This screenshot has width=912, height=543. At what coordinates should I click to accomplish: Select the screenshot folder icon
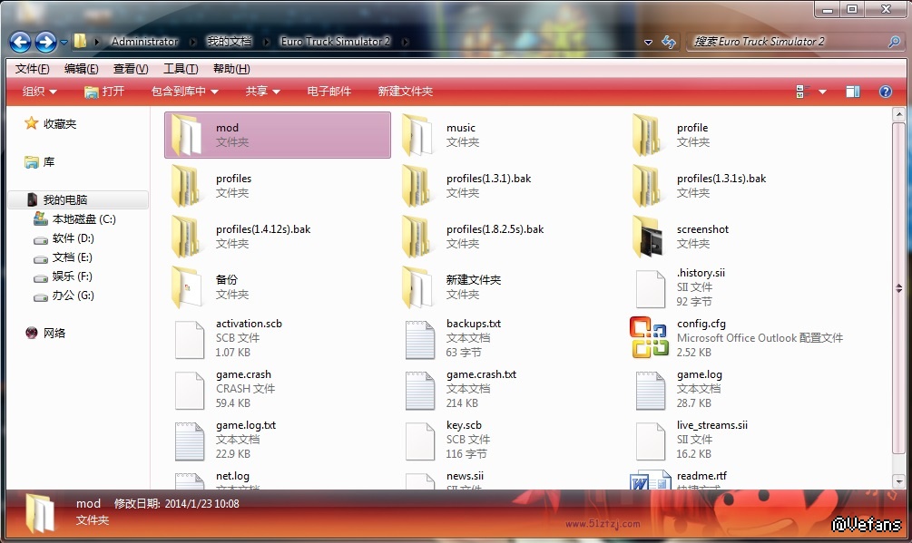648,237
